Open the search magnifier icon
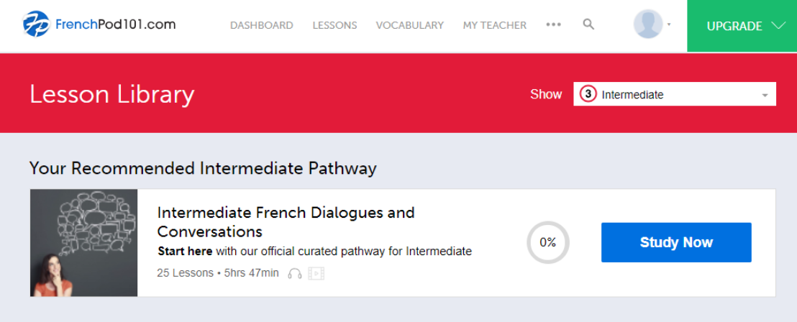Viewport: 797px width, 322px height. [x=588, y=24]
